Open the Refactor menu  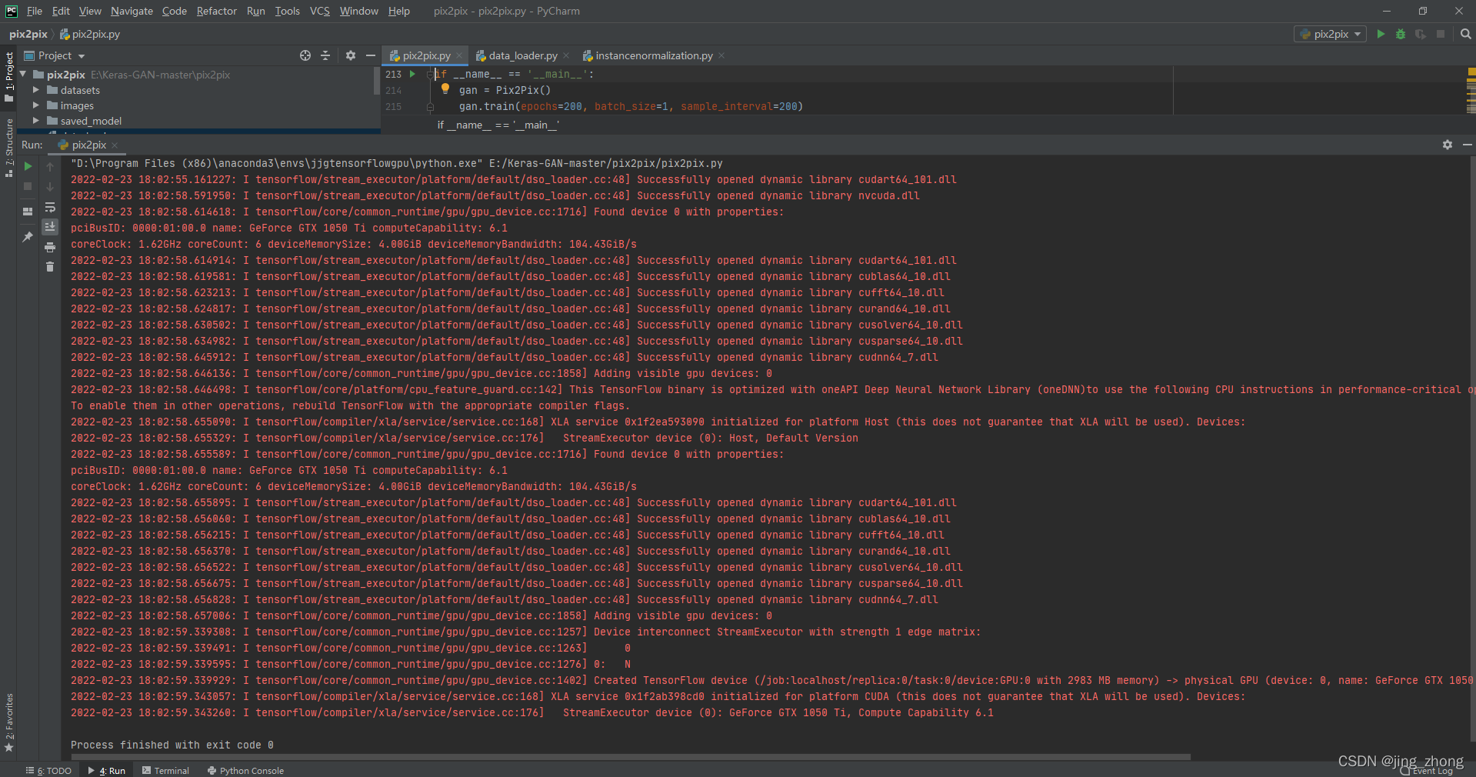tap(216, 11)
